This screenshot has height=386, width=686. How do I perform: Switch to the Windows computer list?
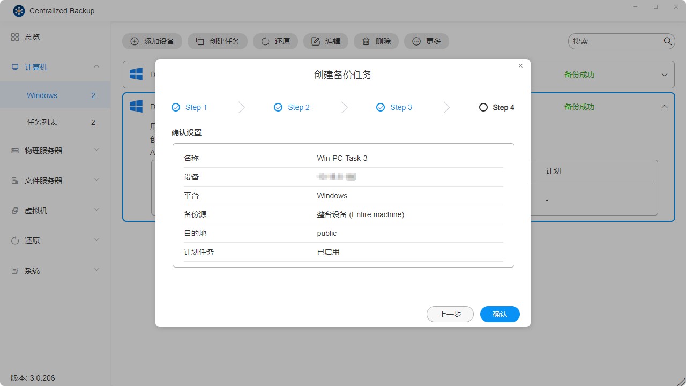(42, 95)
